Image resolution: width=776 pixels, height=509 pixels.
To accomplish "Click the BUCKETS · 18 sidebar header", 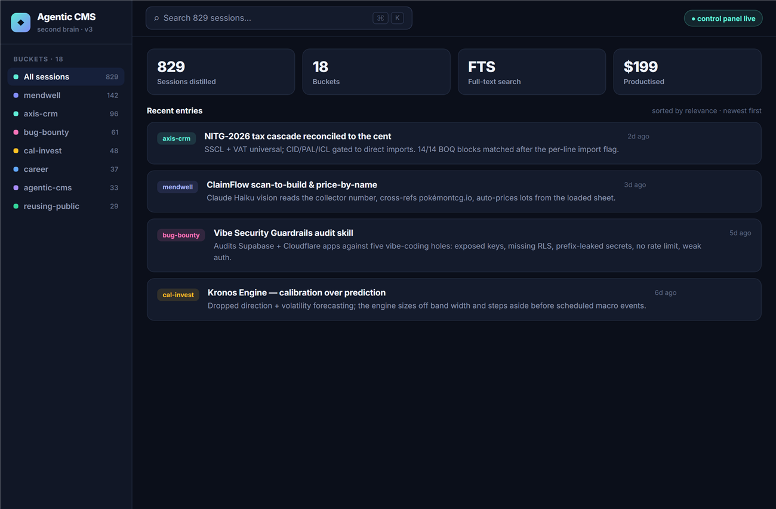I will [x=38, y=59].
